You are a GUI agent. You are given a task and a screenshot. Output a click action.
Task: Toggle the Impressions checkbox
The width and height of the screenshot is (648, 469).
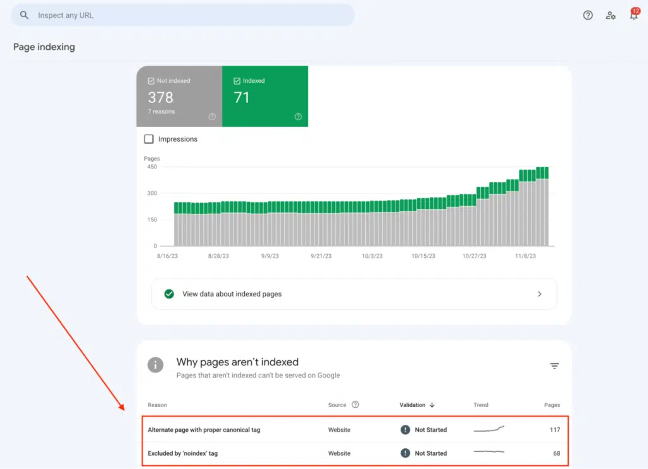(x=149, y=139)
